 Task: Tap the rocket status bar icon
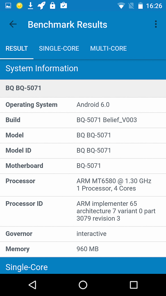pyautogui.click(x=41, y=6)
